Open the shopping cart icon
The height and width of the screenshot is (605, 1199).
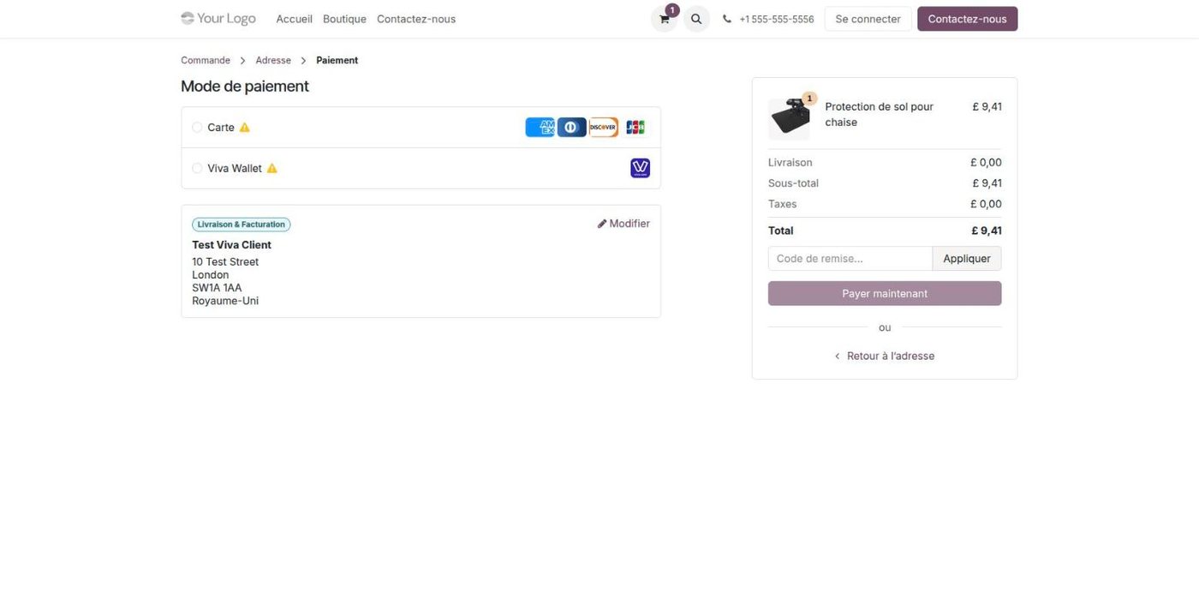[x=664, y=19]
